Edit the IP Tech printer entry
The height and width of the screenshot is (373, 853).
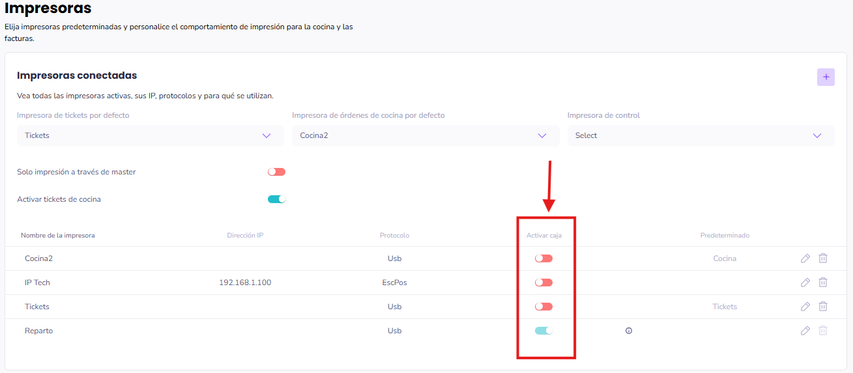coord(805,283)
